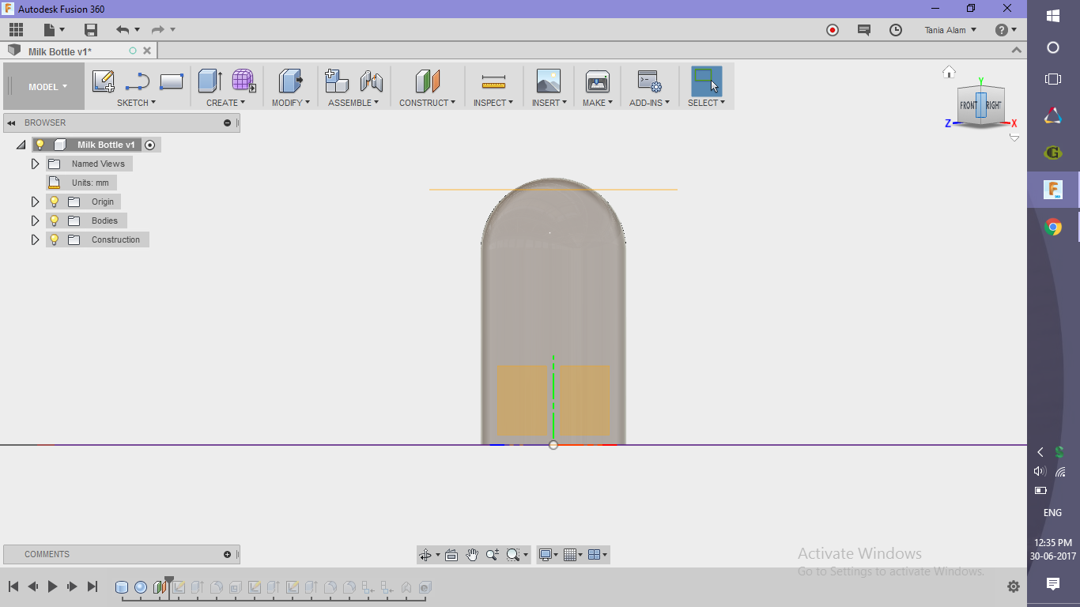
Task: Expand the Bodies folder
Action: pyautogui.click(x=35, y=221)
